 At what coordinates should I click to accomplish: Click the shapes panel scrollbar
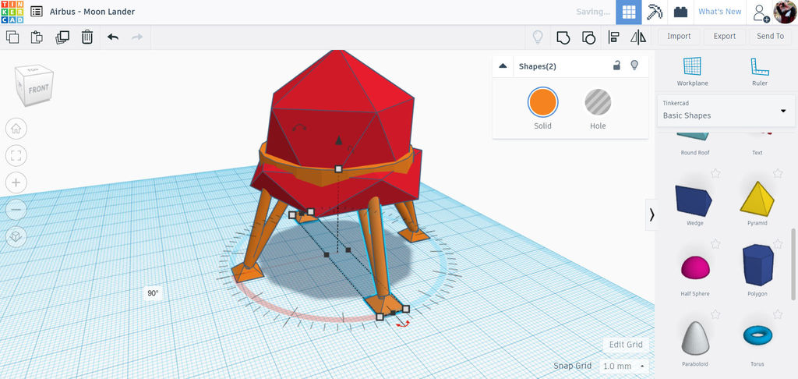point(793,264)
